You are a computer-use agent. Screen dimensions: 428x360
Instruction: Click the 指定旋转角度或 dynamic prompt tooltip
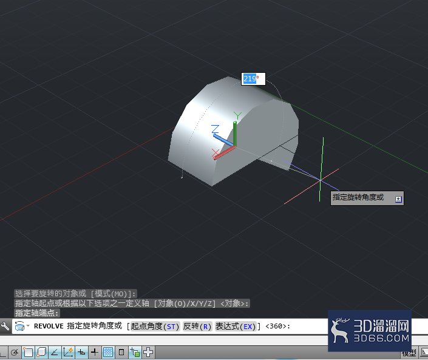tap(367, 198)
